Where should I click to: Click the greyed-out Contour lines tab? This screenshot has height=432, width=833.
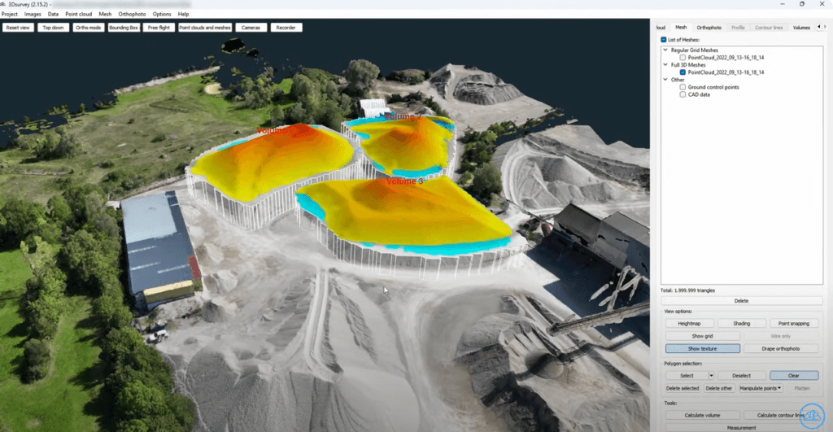(769, 28)
